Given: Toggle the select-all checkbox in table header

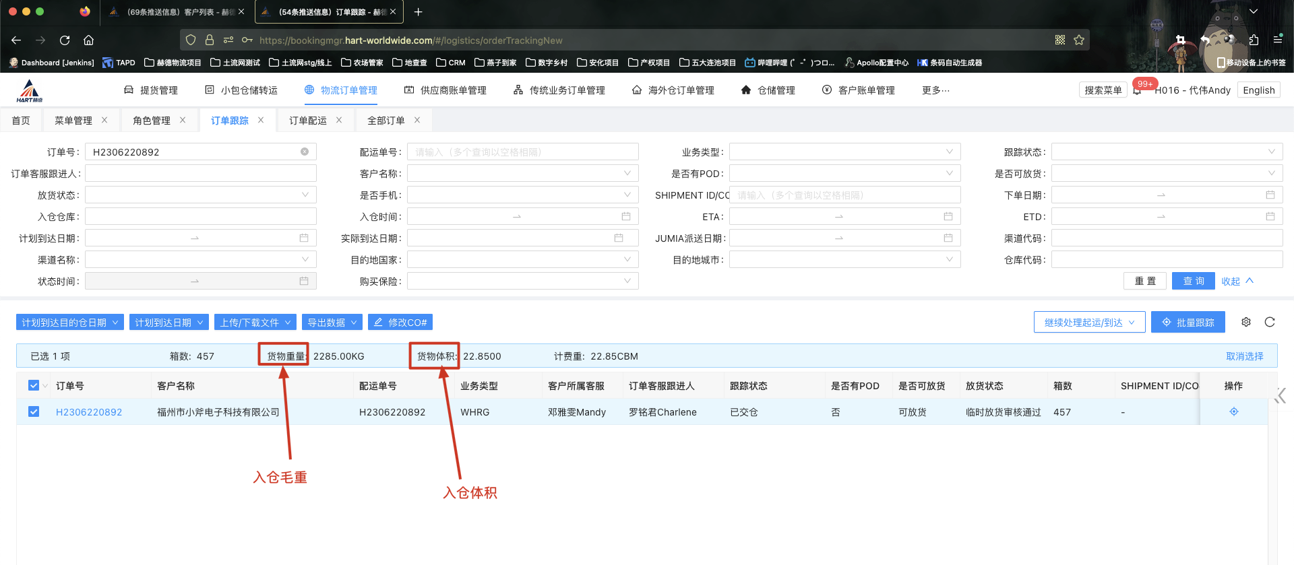Looking at the screenshot, I should pyautogui.click(x=34, y=385).
